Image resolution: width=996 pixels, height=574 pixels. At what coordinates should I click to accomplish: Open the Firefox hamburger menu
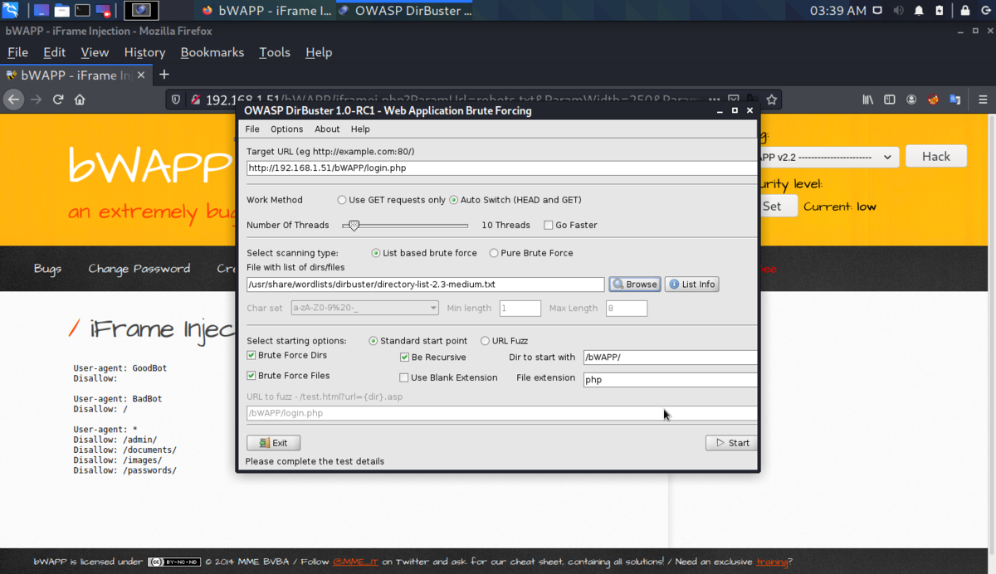point(983,100)
